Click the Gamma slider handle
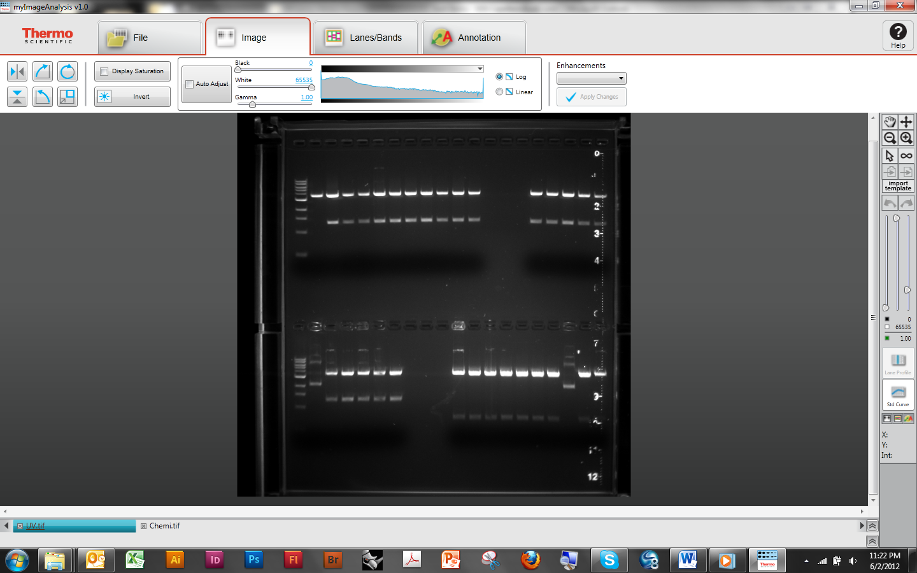 252,104
